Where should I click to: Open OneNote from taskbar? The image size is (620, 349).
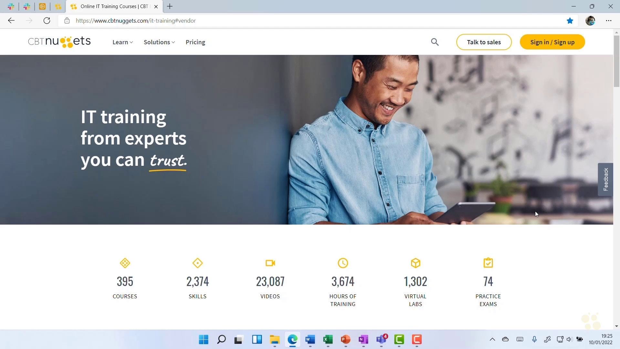click(x=363, y=340)
